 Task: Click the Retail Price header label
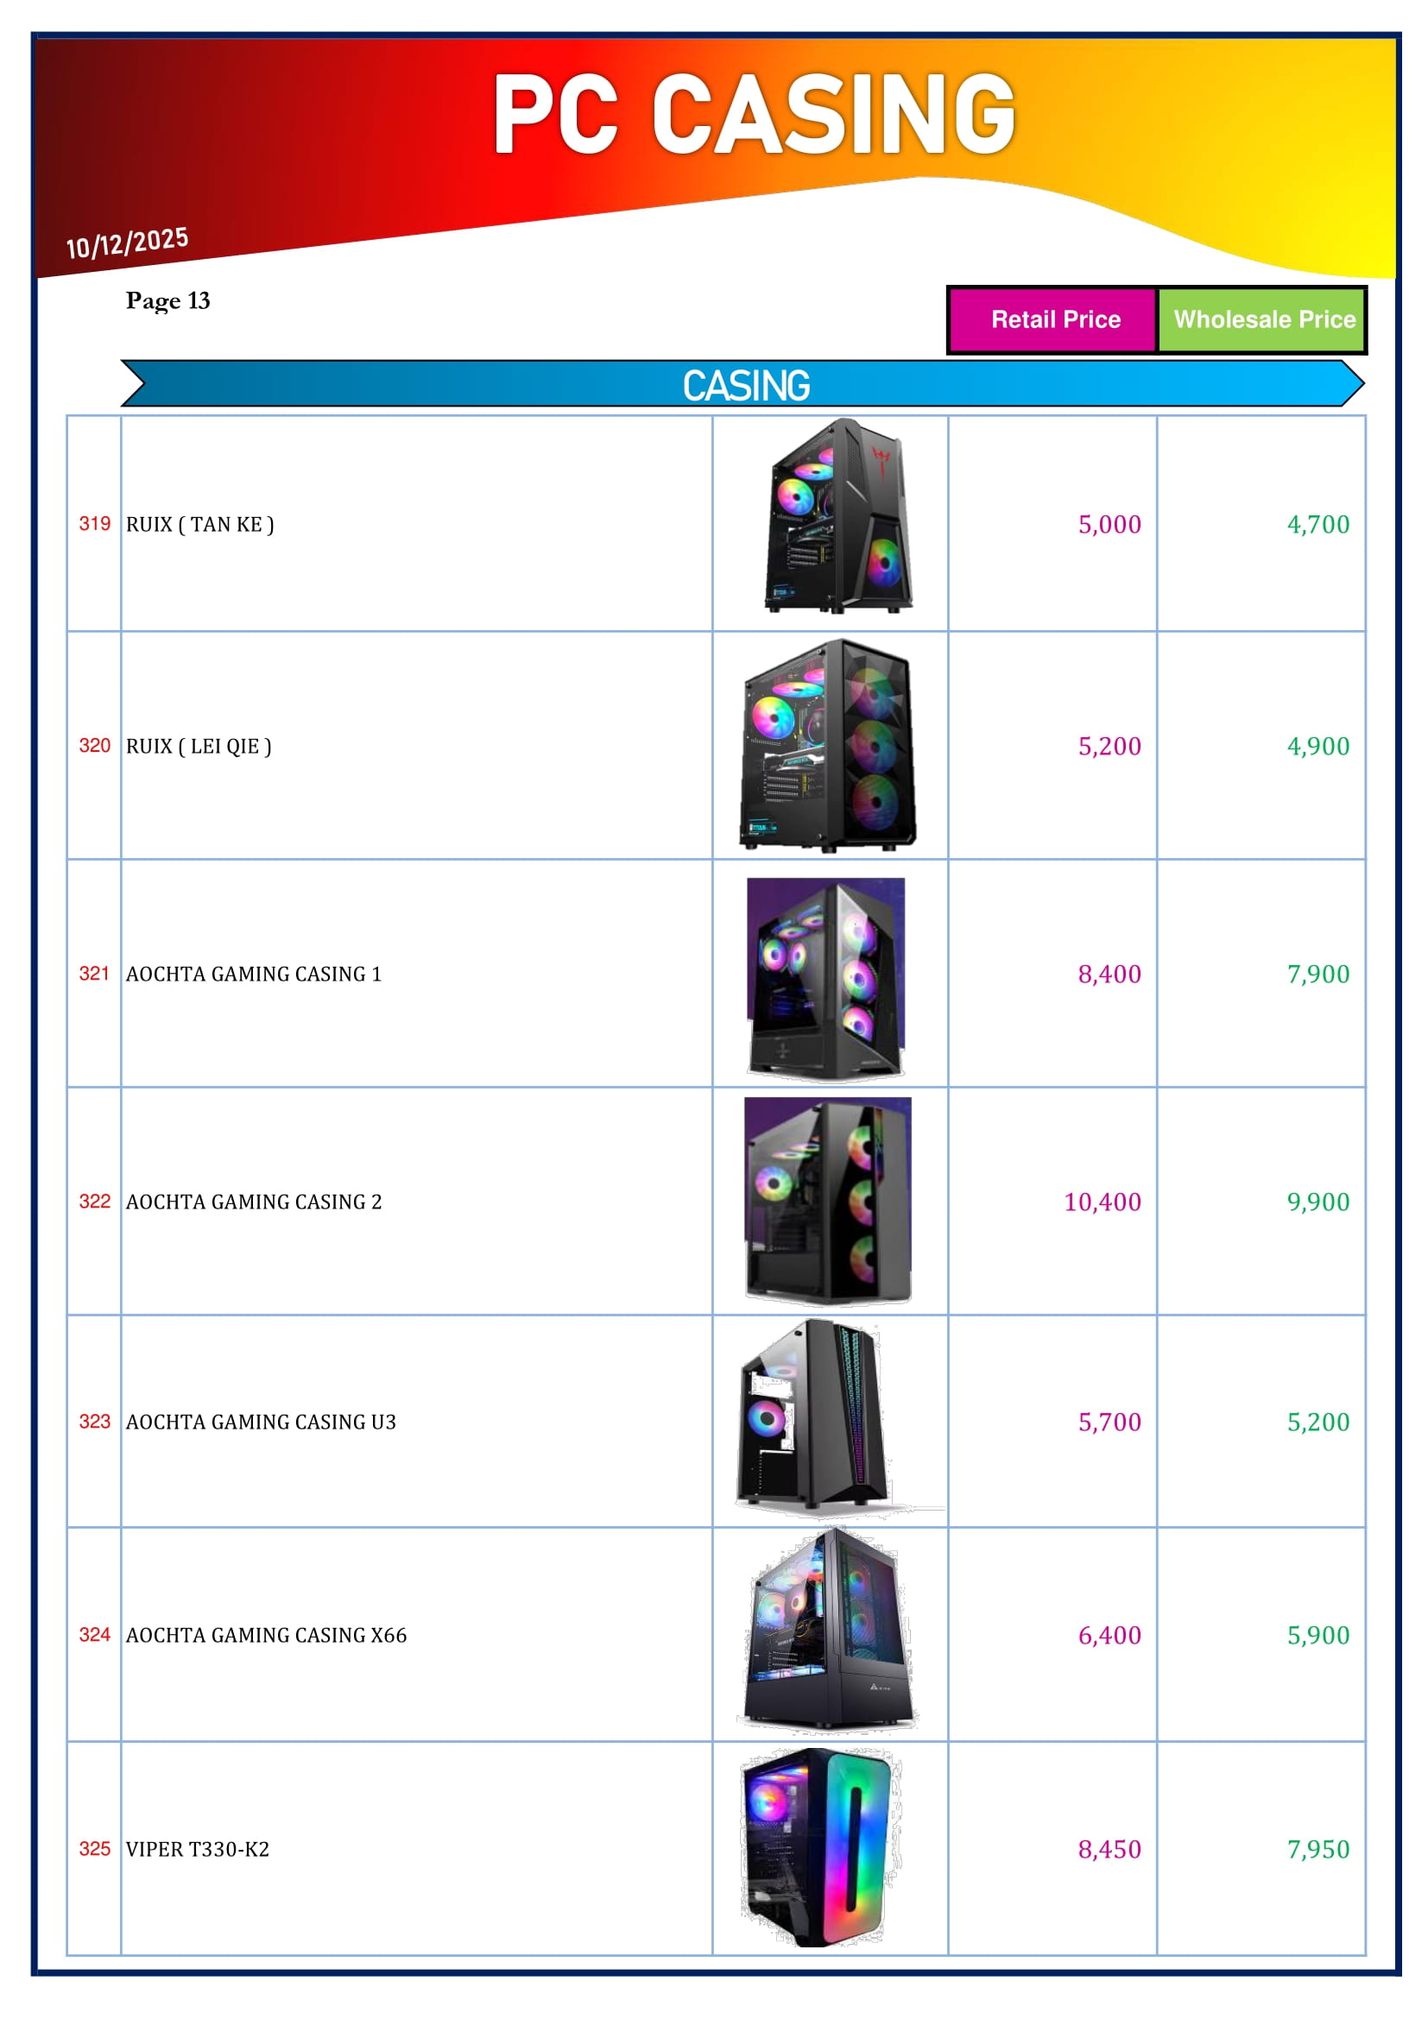point(1055,319)
